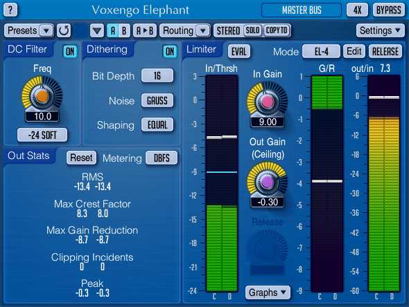The height and width of the screenshot is (307, 409).
Task: Toggle the RELEASE button
Action: [x=385, y=51]
